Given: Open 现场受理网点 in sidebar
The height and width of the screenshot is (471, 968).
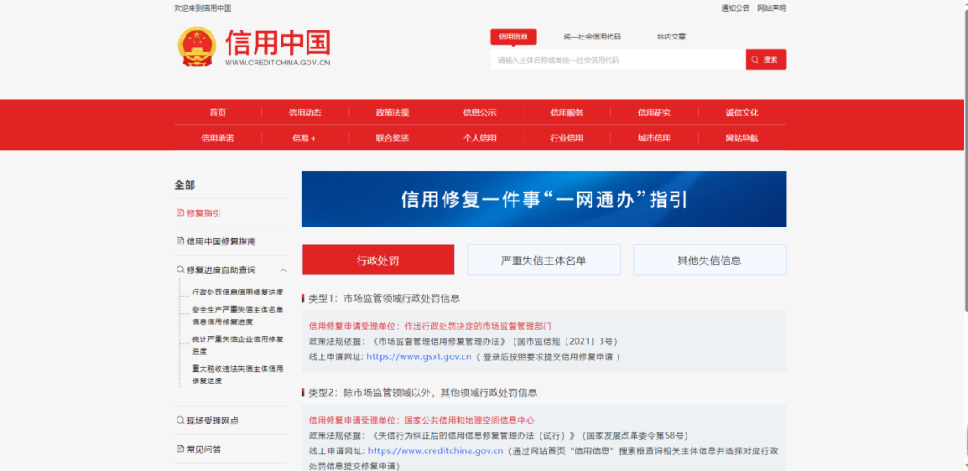Looking at the screenshot, I should [x=212, y=421].
